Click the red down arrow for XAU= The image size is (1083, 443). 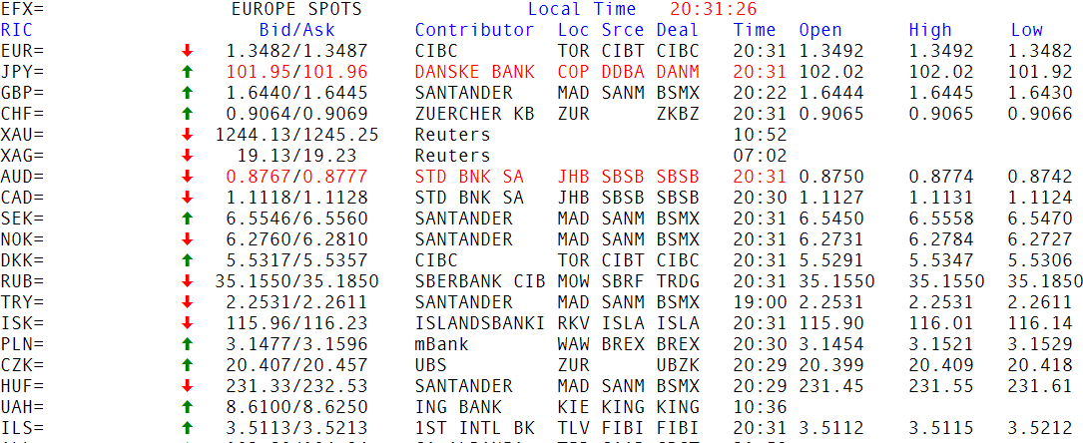[x=188, y=135]
